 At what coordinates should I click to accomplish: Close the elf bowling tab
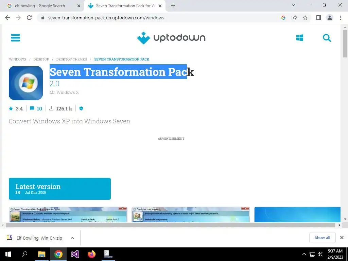point(79,6)
